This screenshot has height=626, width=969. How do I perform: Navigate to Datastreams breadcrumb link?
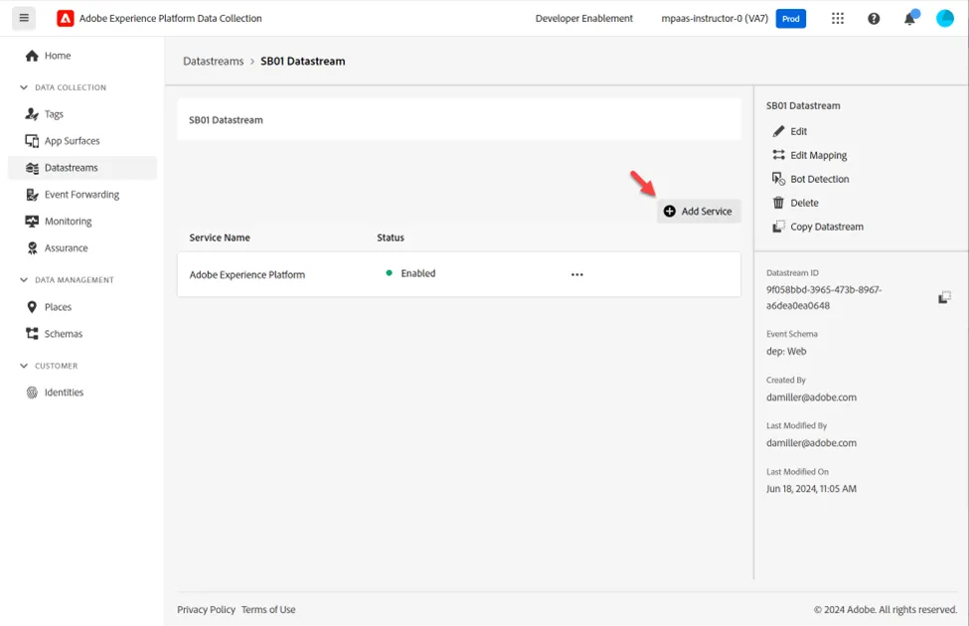214,62
